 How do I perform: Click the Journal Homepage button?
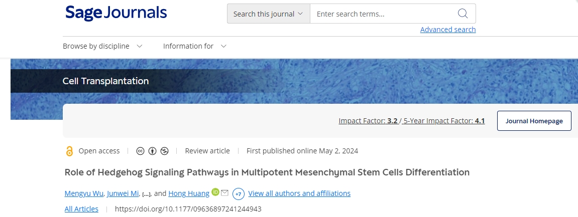coord(534,121)
